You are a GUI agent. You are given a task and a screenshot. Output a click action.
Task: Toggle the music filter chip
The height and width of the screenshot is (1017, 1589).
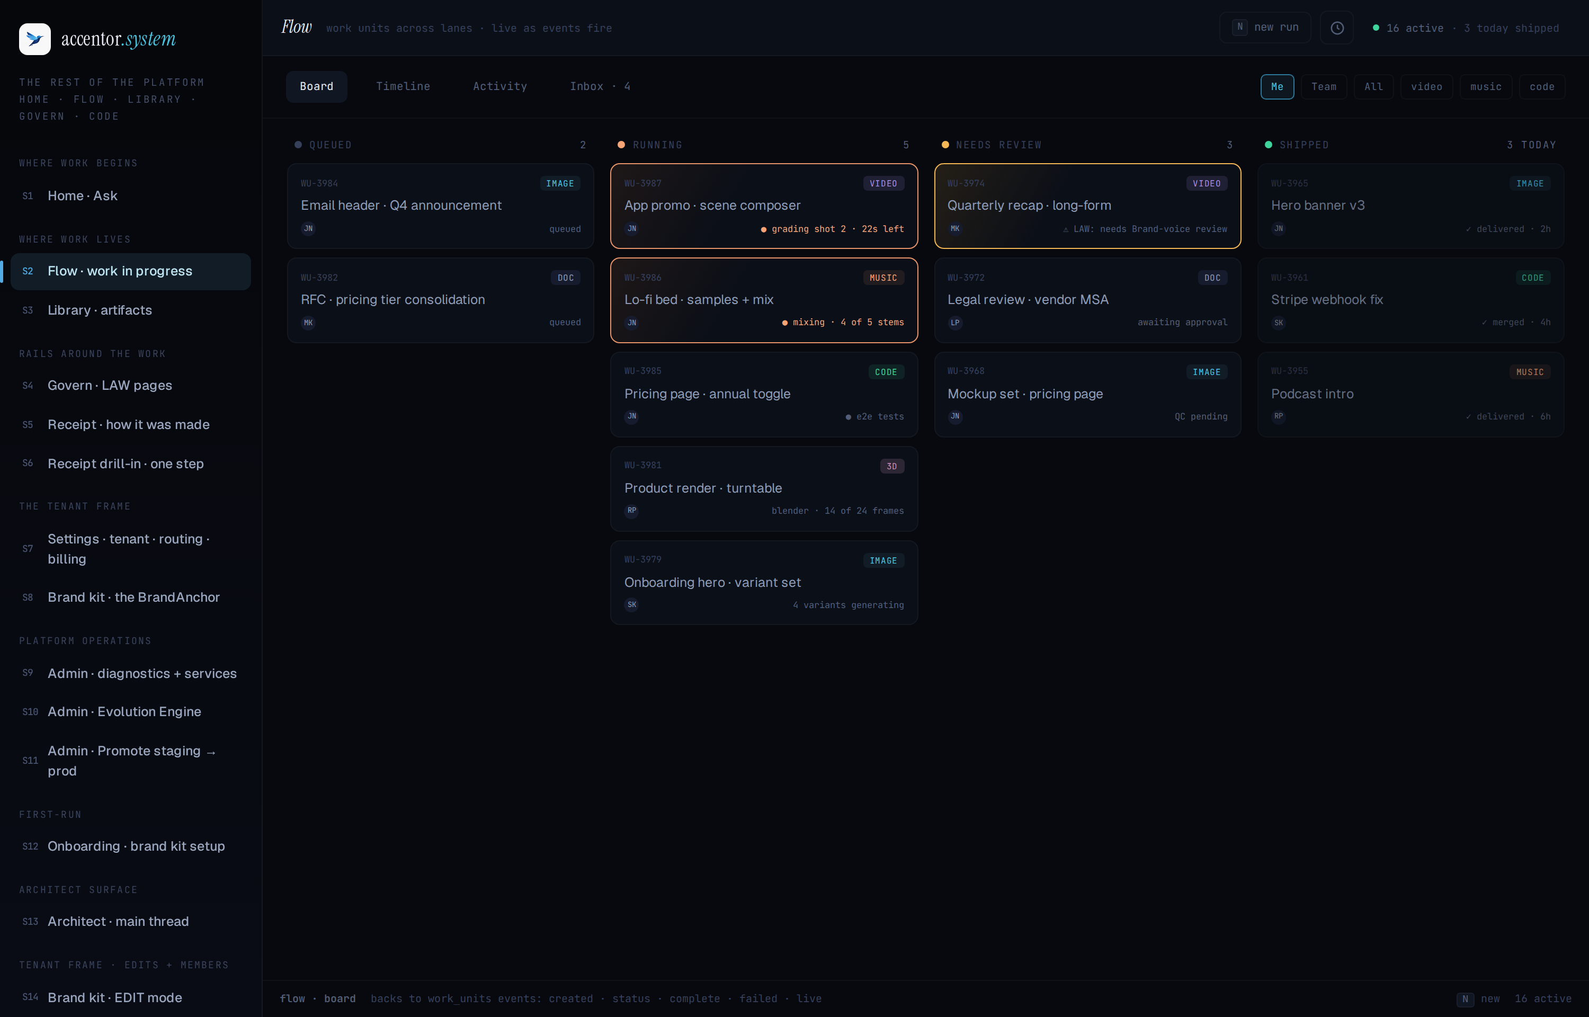click(1485, 86)
